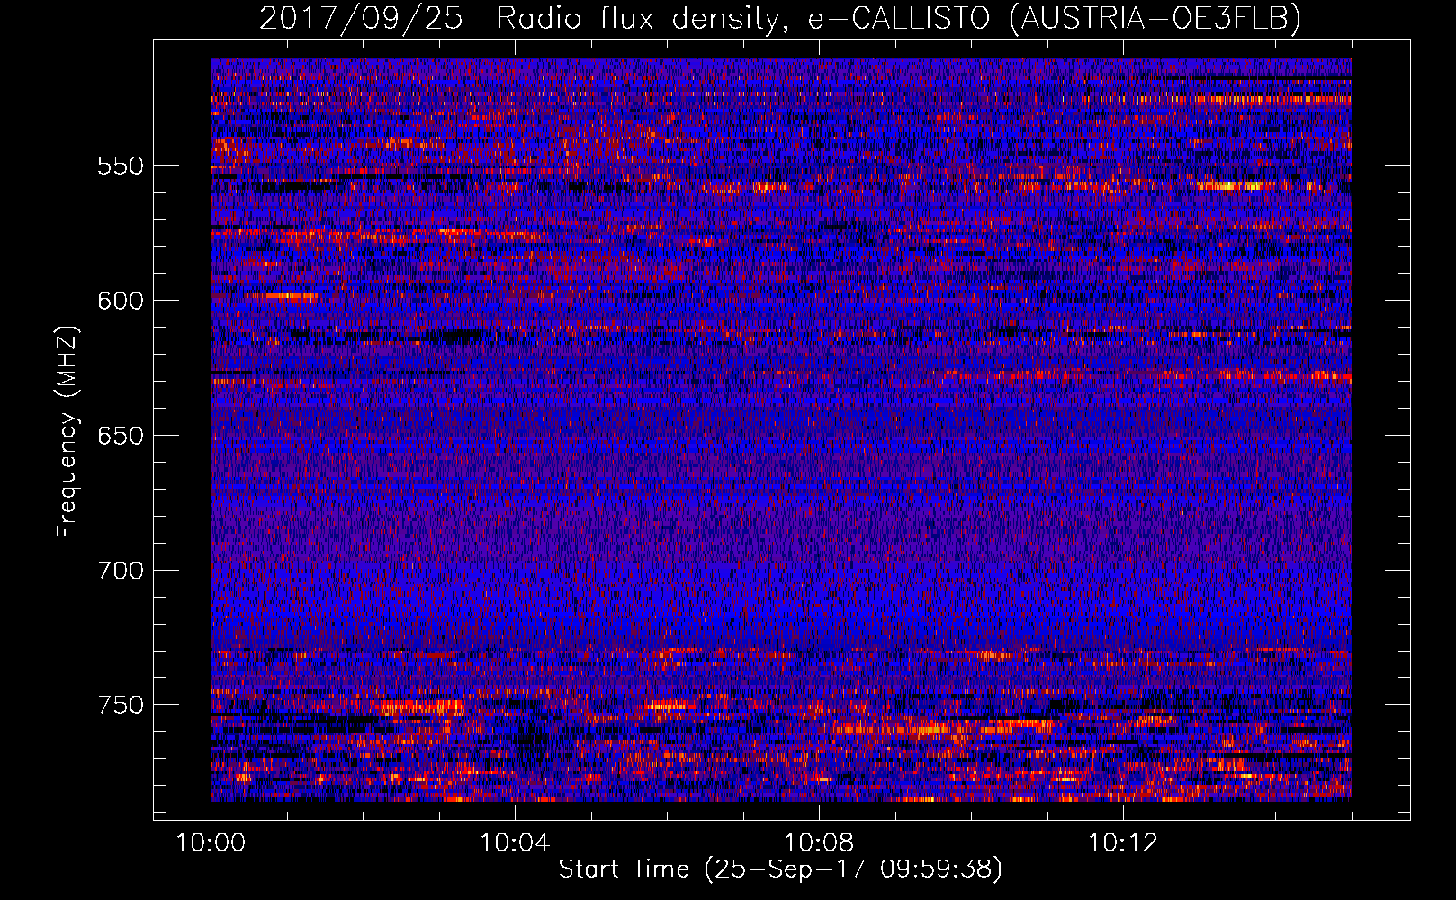Viewport: 1456px width, 900px height.
Task: Click the 'Start Time (25-Sep-17 09:59:38)' label
Action: (x=780, y=869)
